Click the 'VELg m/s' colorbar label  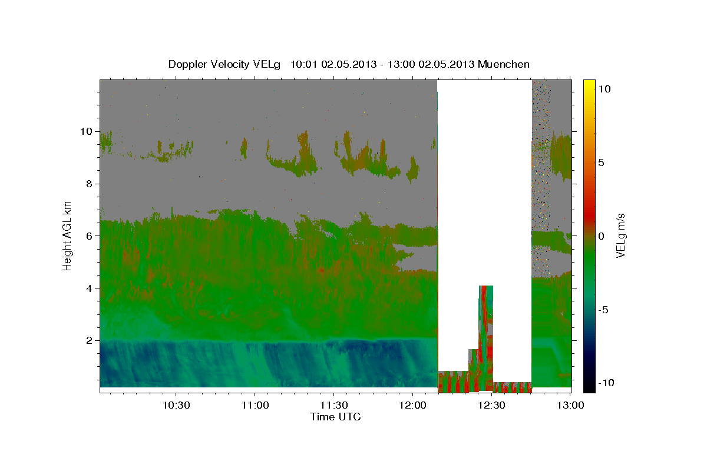pos(620,235)
